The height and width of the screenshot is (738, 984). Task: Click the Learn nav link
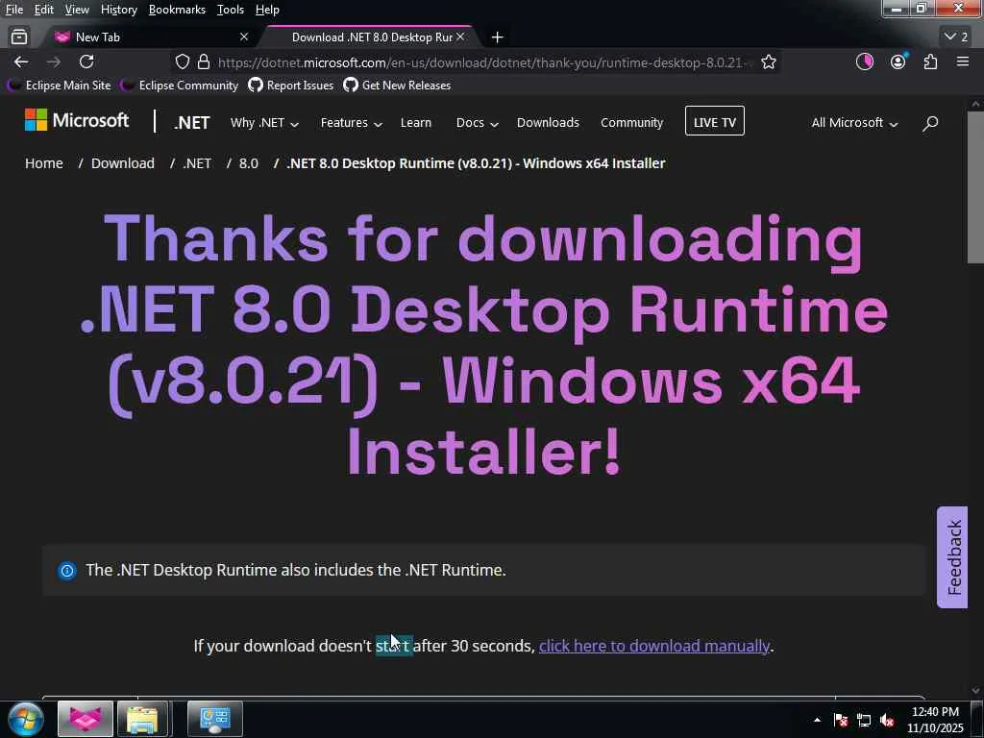[415, 123]
